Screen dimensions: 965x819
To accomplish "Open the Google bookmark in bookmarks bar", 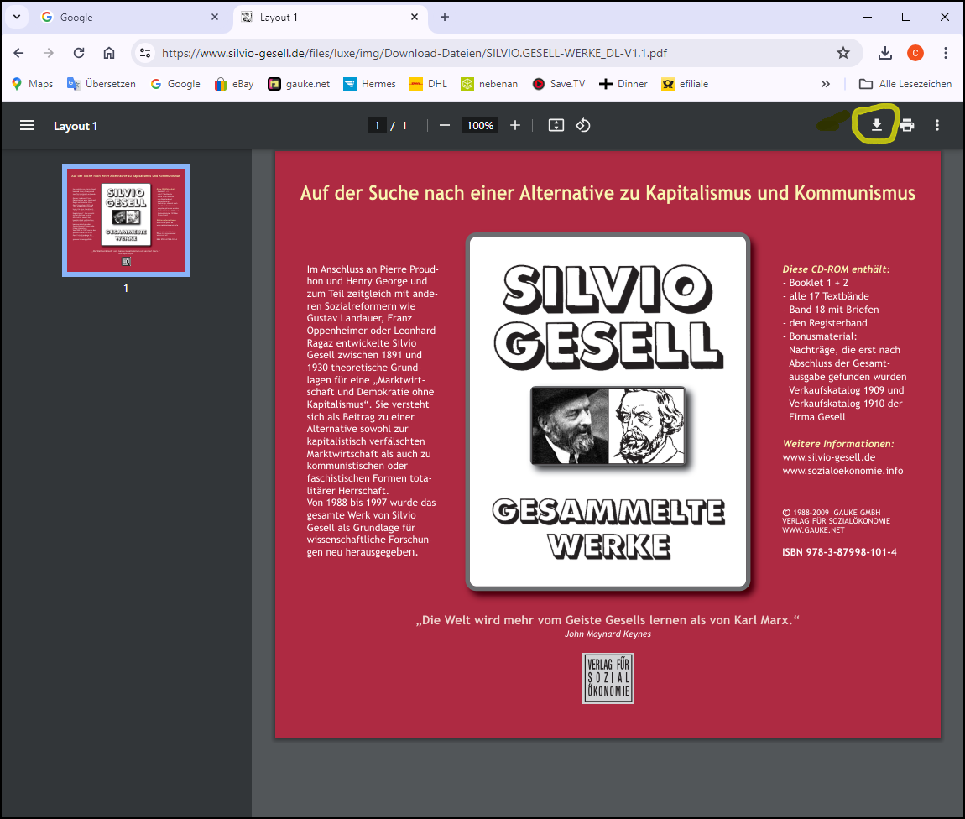I will pyautogui.click(x=175, y=84).
